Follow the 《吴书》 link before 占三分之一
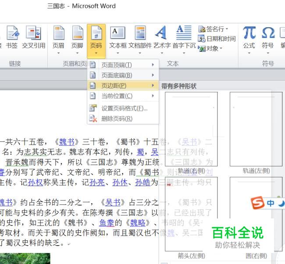This screenshot has width=285, height=264. click(x=113, y=203)
